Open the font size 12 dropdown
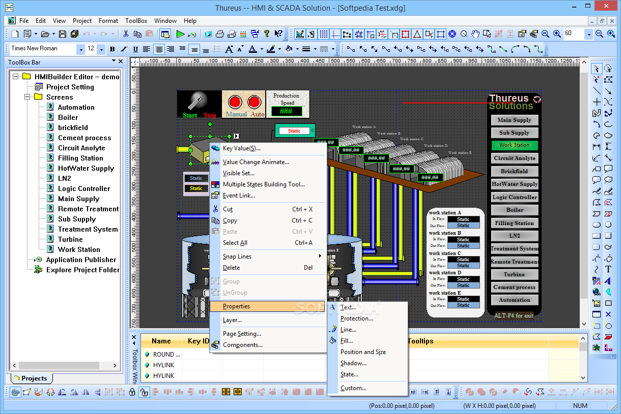 pos(101,49)
